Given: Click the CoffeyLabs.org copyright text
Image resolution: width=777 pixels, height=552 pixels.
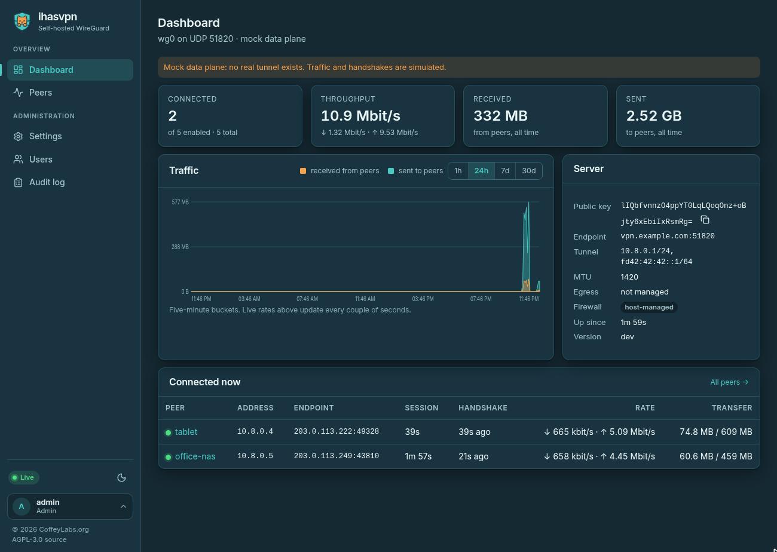Looking at the screenshot, I should tap(50, 529).
